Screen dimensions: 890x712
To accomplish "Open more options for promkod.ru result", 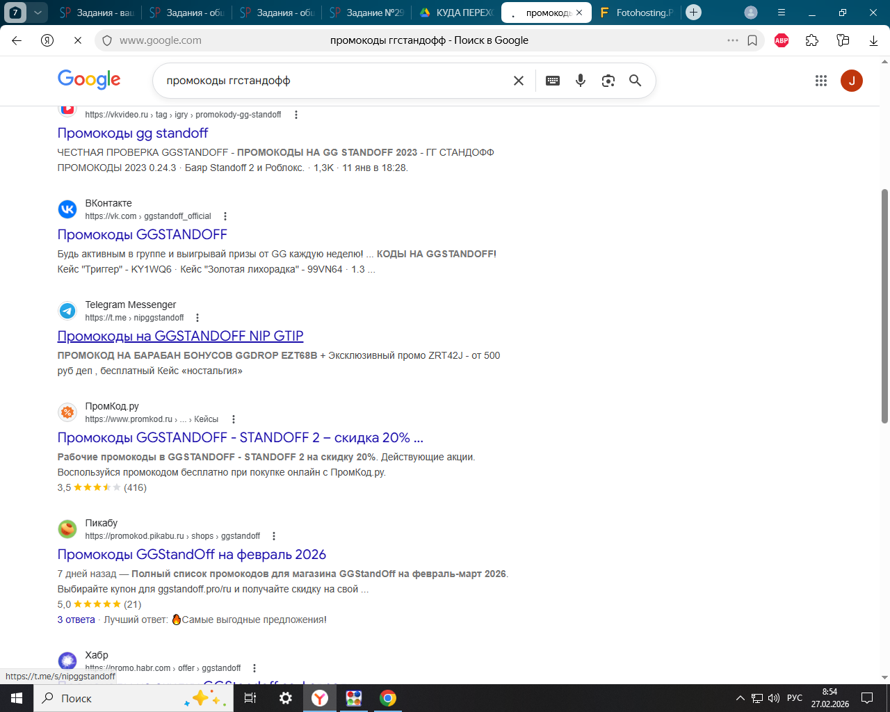I will coord(234,419).
